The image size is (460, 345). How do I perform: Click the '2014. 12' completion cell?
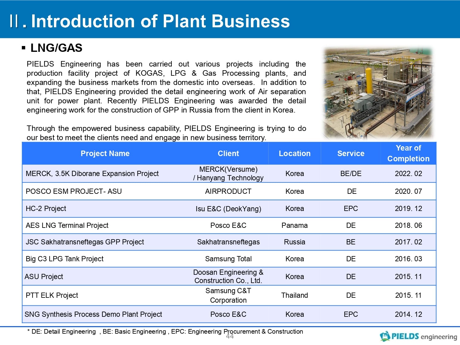coord(408,314)
